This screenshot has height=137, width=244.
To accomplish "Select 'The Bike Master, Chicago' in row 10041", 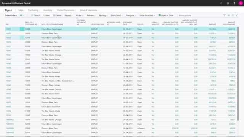I will tap(51, 55).
